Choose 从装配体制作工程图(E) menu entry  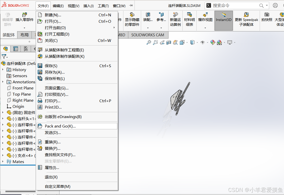(x=77, y=50)
